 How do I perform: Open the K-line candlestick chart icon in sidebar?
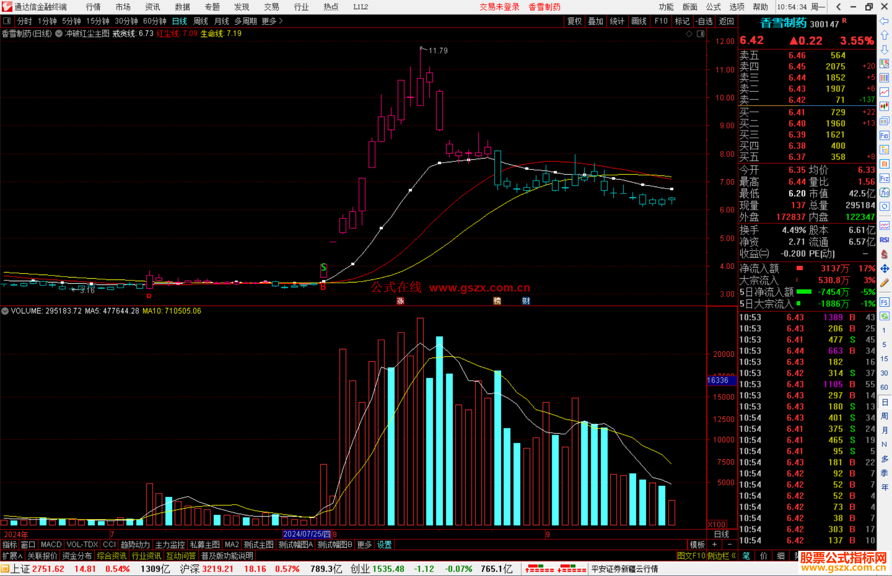click(884, 106)
